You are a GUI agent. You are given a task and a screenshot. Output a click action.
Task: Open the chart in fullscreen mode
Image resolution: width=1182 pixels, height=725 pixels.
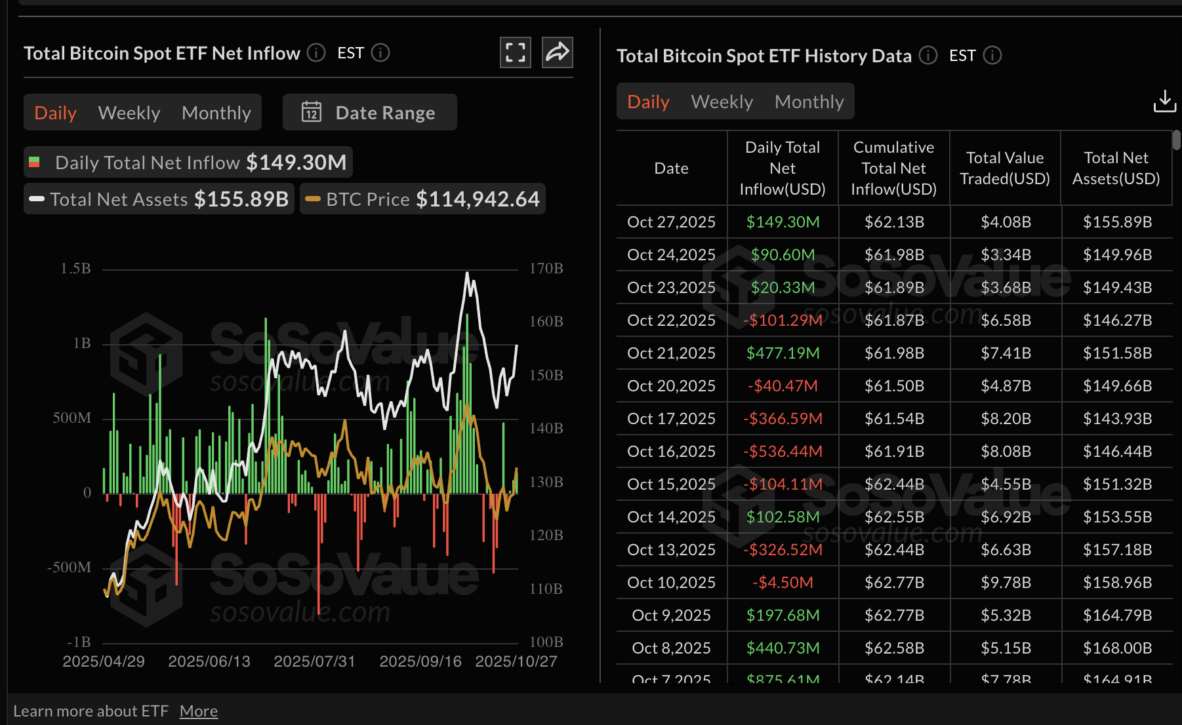click(x=515, y=52)
